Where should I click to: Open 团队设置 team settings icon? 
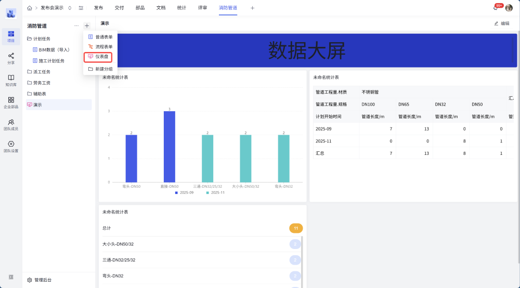[11, 147]
